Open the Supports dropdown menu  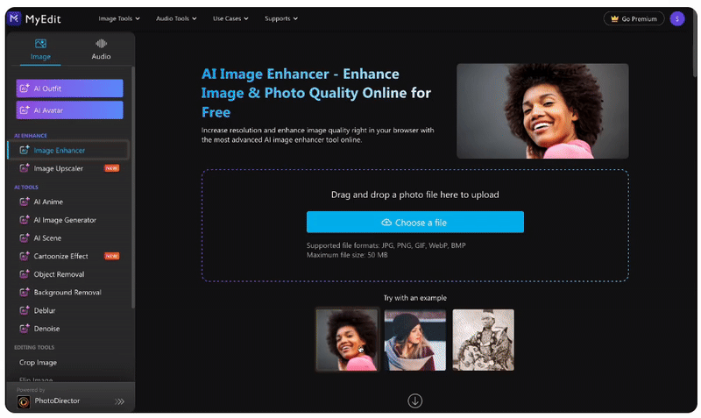281,18
